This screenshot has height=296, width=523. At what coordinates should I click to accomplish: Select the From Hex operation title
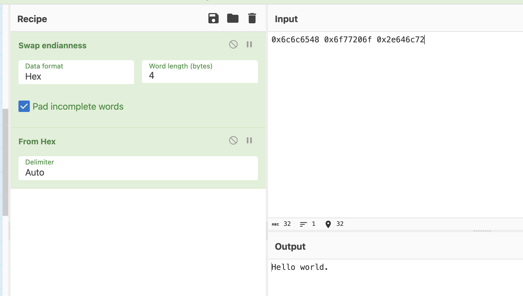coord(37,141)
